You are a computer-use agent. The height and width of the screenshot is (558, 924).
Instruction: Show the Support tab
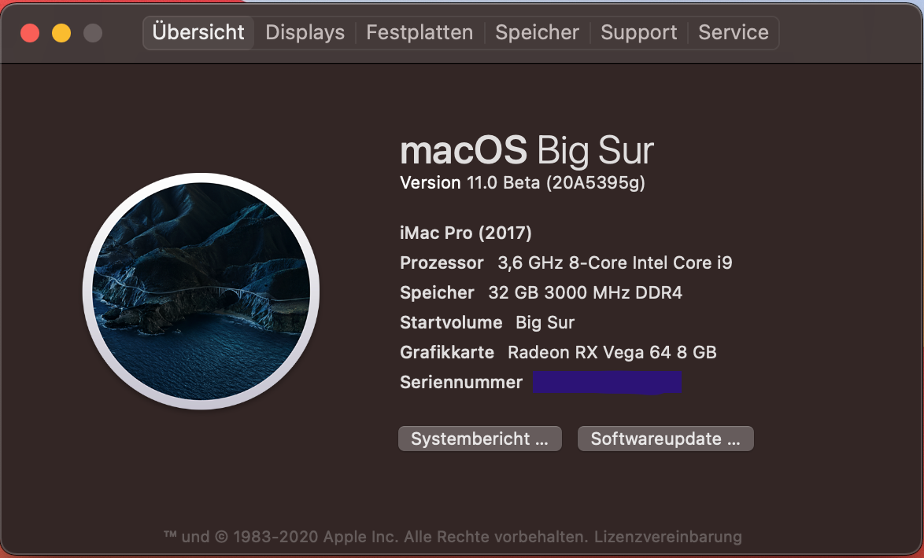pos(638,33)
